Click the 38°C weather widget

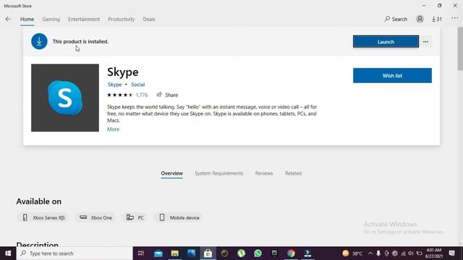click(x=352, y=253)
